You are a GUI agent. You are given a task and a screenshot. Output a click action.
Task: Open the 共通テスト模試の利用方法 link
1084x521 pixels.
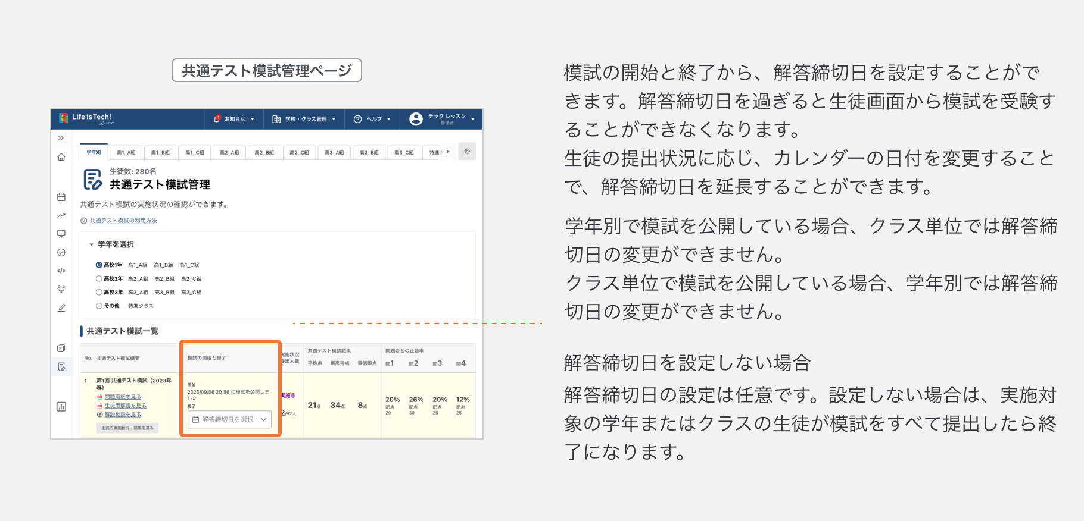(123, 221)
